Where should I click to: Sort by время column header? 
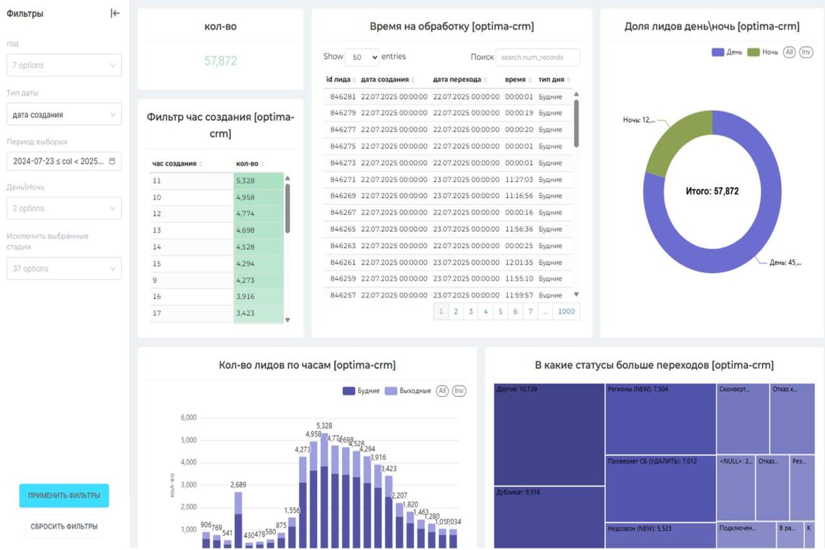[515, 79]
